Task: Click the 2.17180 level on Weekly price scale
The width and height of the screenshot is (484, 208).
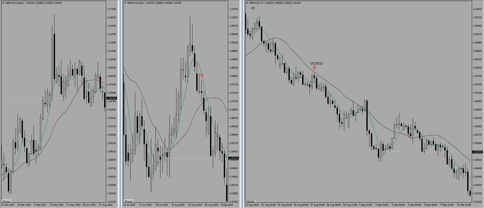Action: click(x=112, y=9)
